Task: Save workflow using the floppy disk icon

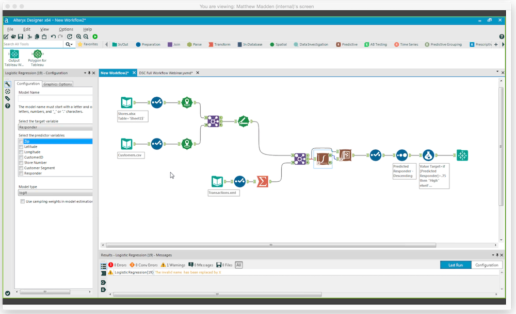Action: [x=20, y=37]
